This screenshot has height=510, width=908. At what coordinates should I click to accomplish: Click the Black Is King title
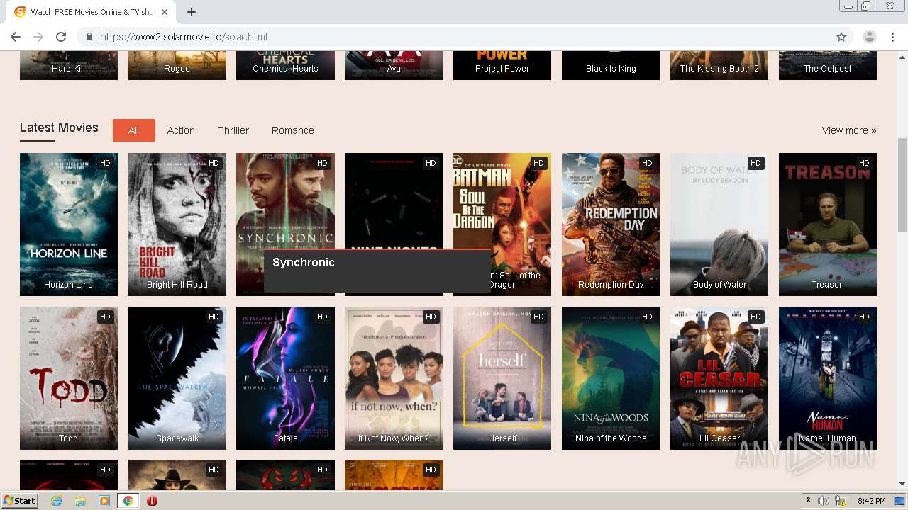pos(611,69)
